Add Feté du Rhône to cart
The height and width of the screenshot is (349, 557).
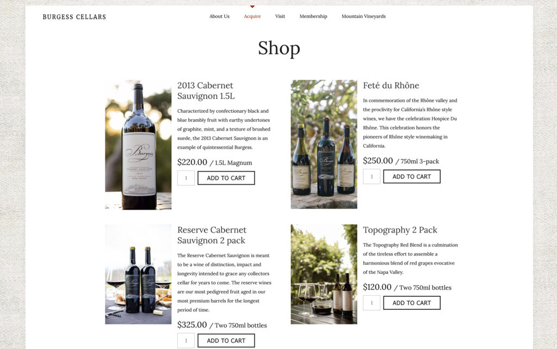[412, 176]
